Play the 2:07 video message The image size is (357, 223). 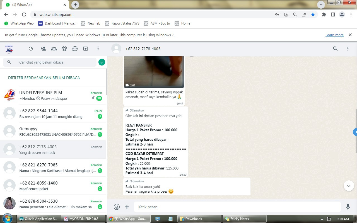(154, 72)
